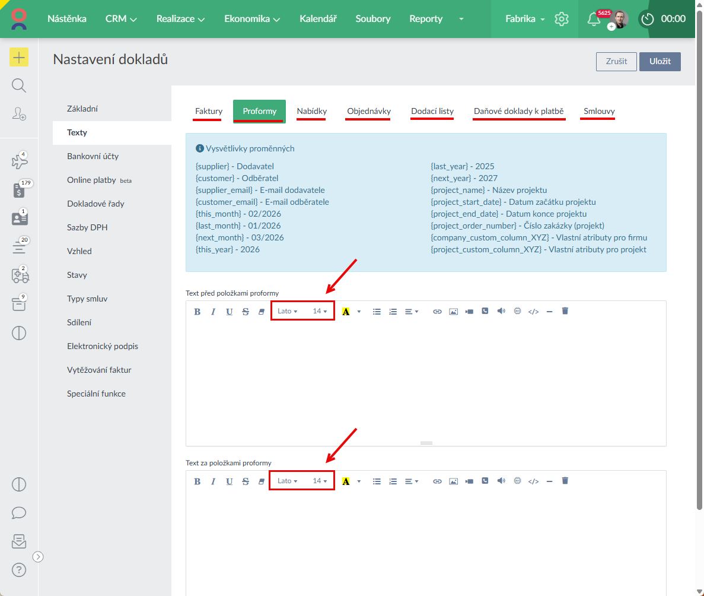Expand the CRM menu

[x=121, y=19]
